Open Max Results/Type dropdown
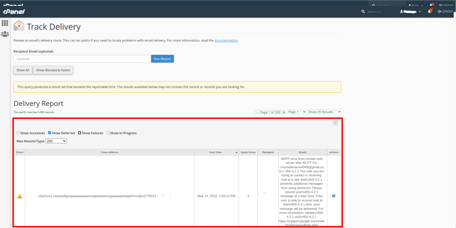Screen dimensions: 456x228 pyautogui.click(x=56, y=141)
